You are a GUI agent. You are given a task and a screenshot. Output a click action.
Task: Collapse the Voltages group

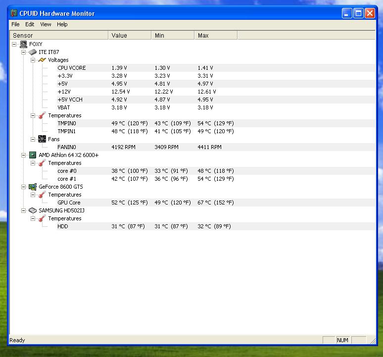[33, 60]
